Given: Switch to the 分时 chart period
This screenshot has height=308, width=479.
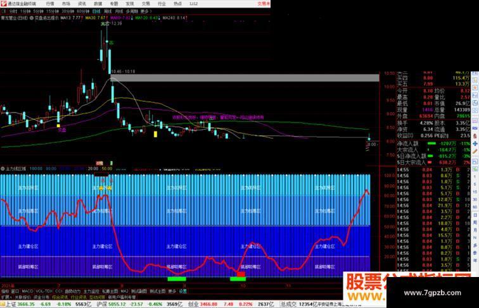Looking at the screenshot, I should (x=13, y=11).
